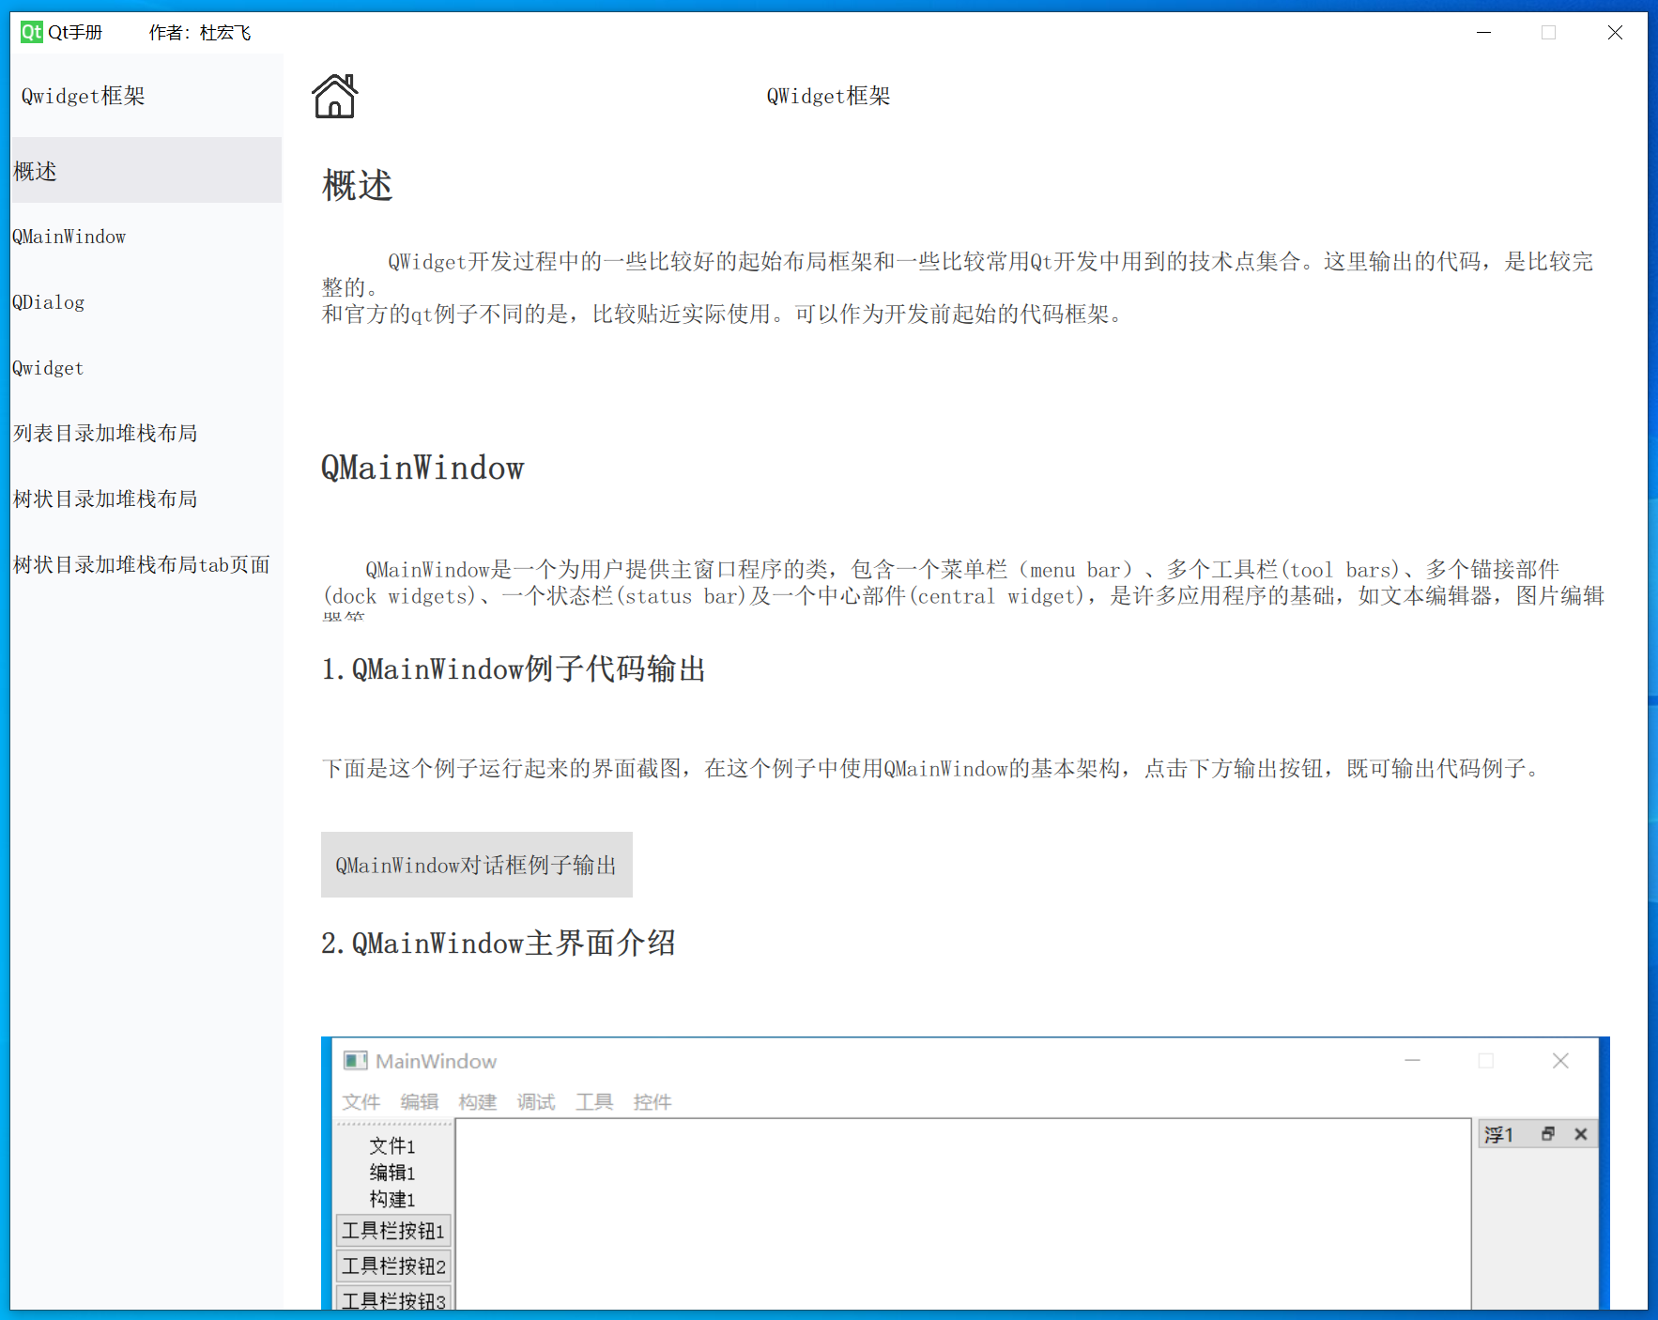Click the MainWindow screenshot image
Viewport: 1658px width, 1320px height.
[965, 1173]
